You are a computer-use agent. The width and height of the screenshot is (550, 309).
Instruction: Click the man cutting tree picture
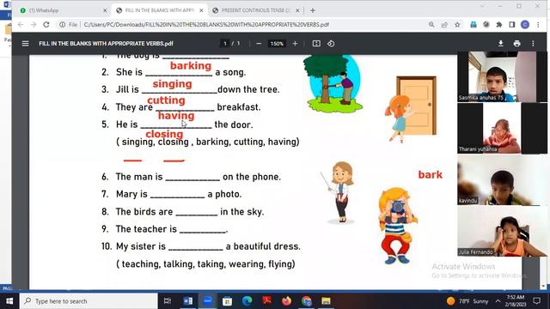(x=333, y=84)
